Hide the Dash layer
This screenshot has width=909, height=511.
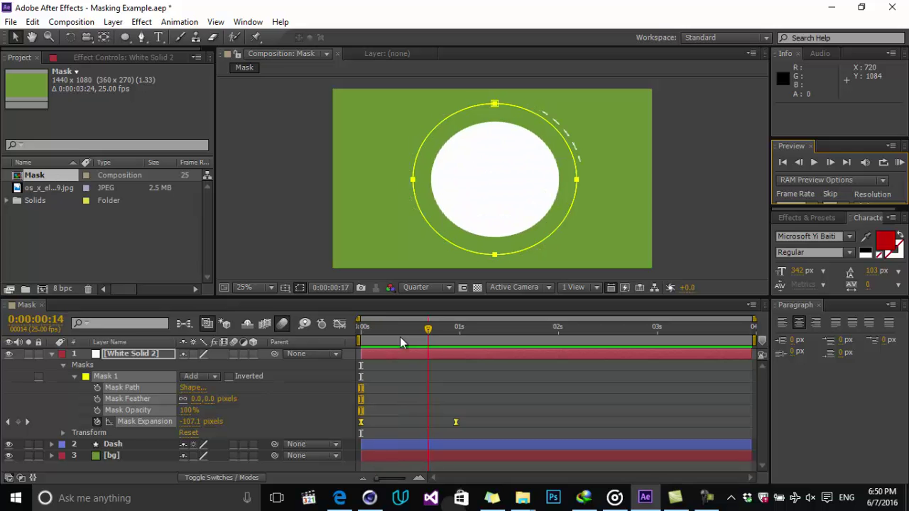click(9, 444)
